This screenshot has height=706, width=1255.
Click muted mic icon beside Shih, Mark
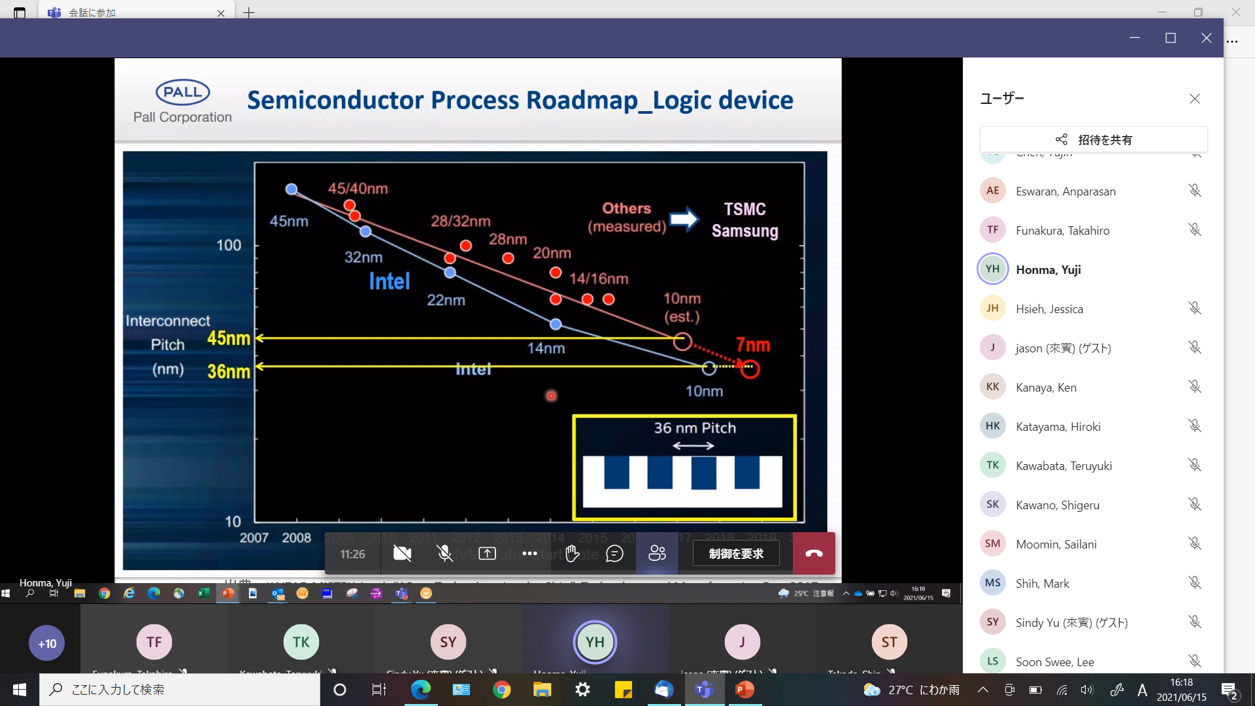click(x=1195, y=582)
